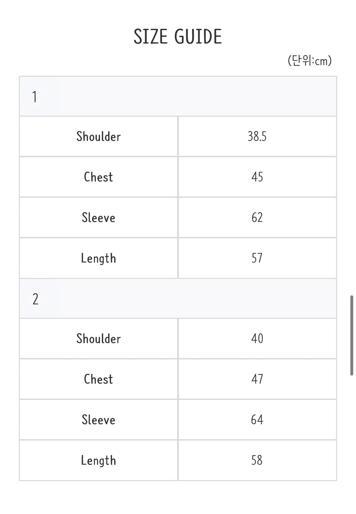Click the Sleeve label under size 1
Image resolution: width=356 pixels, height=514 pixels.
click(x=99, y=217)
